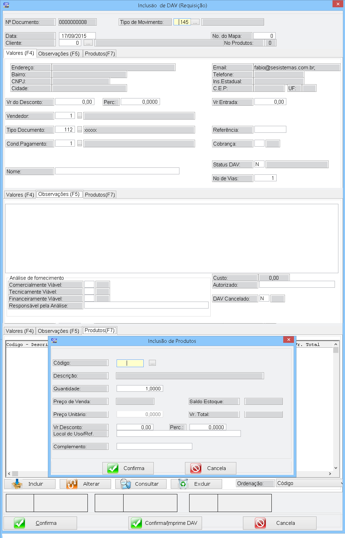Viewport: 345px width, 538px height.
Task: Click the Alterar orange arrow icon
Action: 72,484
